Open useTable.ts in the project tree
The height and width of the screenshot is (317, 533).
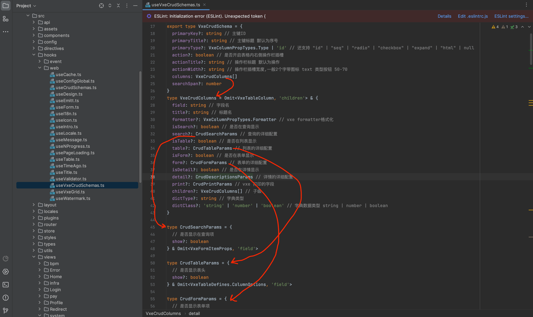[x=67, y=159]
